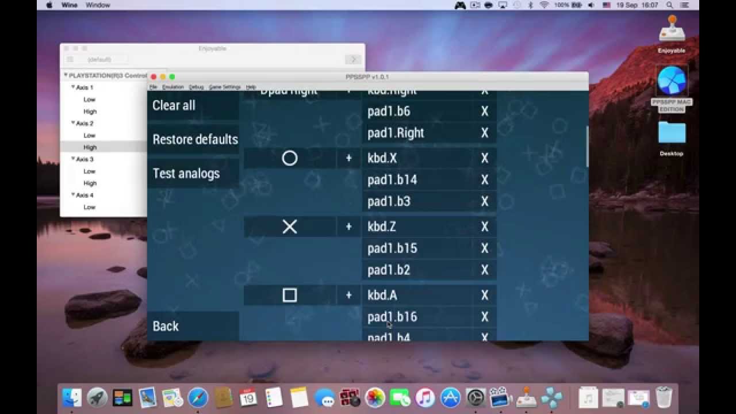Collapse PLAYSTATION(R)3 Controller tree node
Image resolution: width=736 pixels, height=414 pixels.
pos(66,75)
